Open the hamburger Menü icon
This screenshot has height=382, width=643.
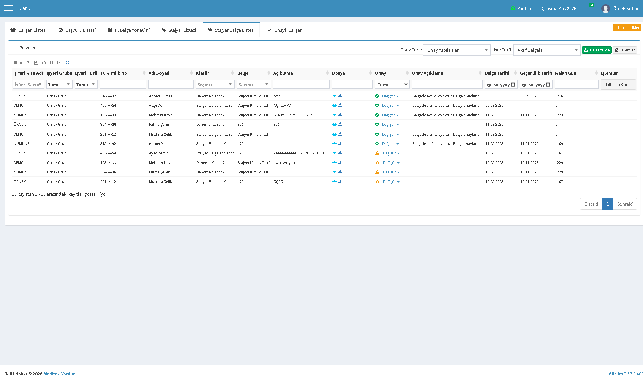pyautogui.click(x=8, y=8)
